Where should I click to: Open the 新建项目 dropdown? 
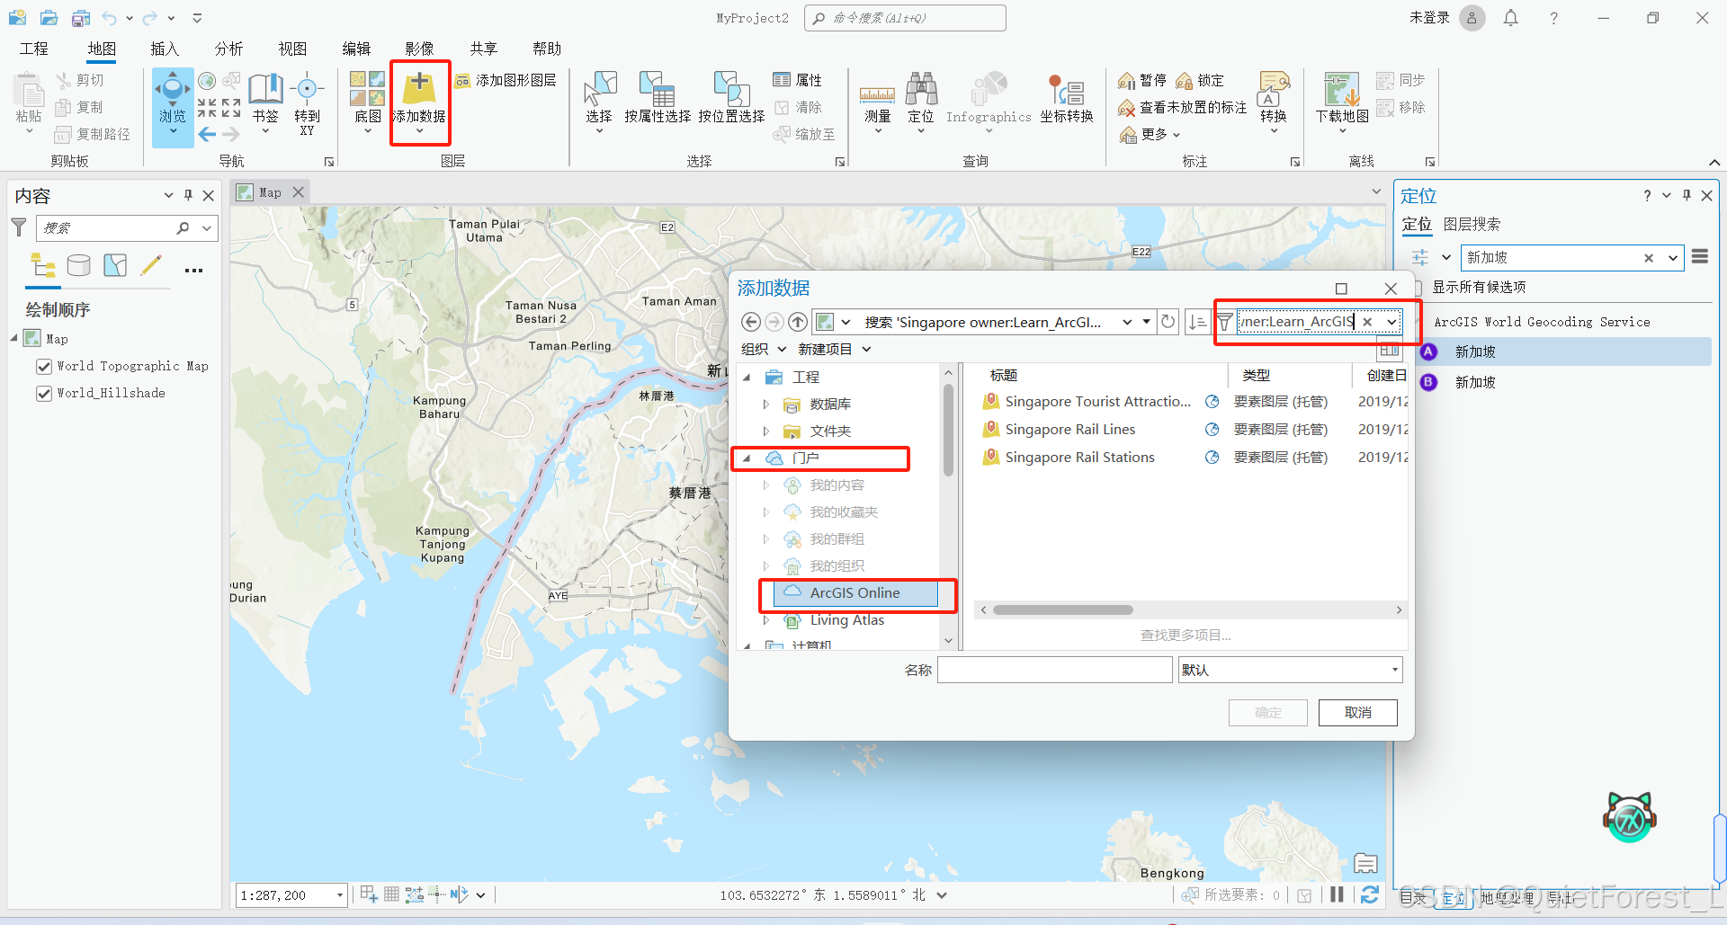point(835,349)
